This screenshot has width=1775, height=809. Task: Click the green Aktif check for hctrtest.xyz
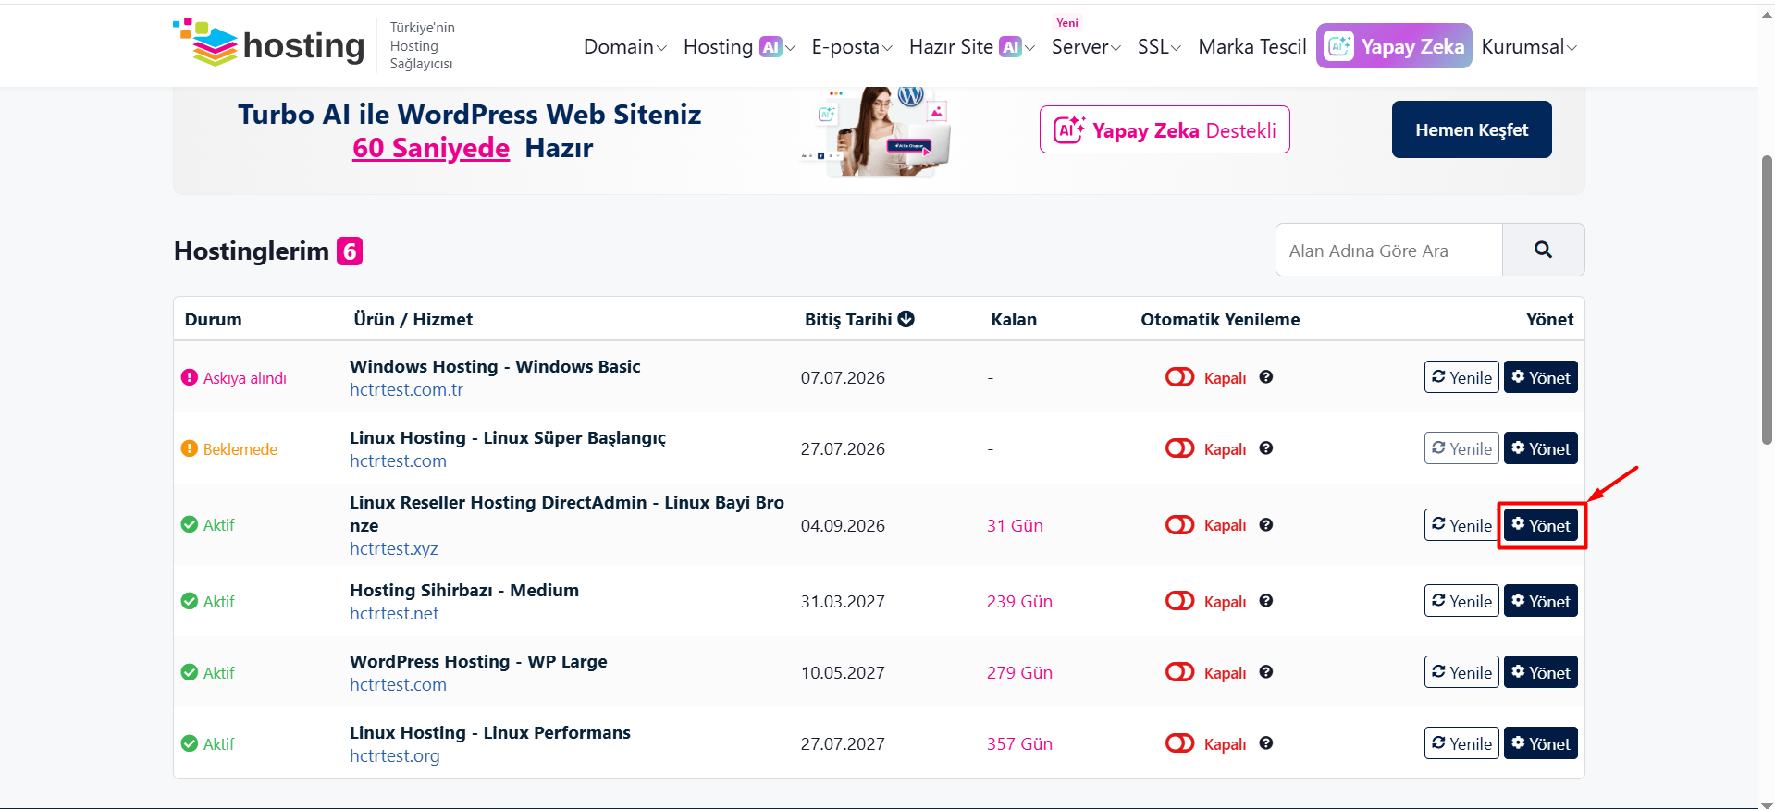(190, 525)
